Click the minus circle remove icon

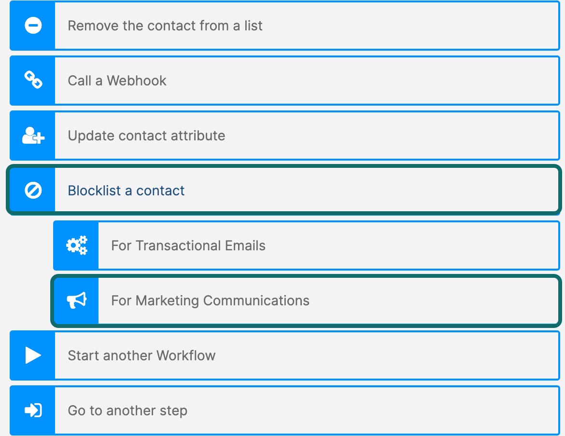pos(33,26)
